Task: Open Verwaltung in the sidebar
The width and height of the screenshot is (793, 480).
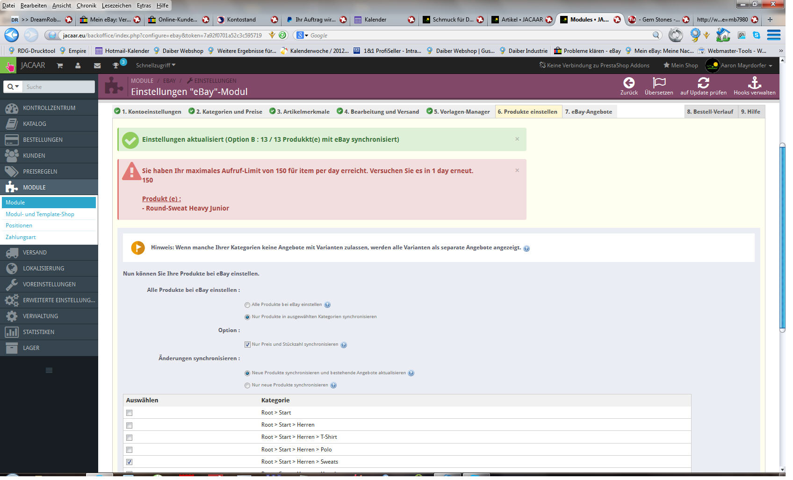Action: (x=49, y=316)
